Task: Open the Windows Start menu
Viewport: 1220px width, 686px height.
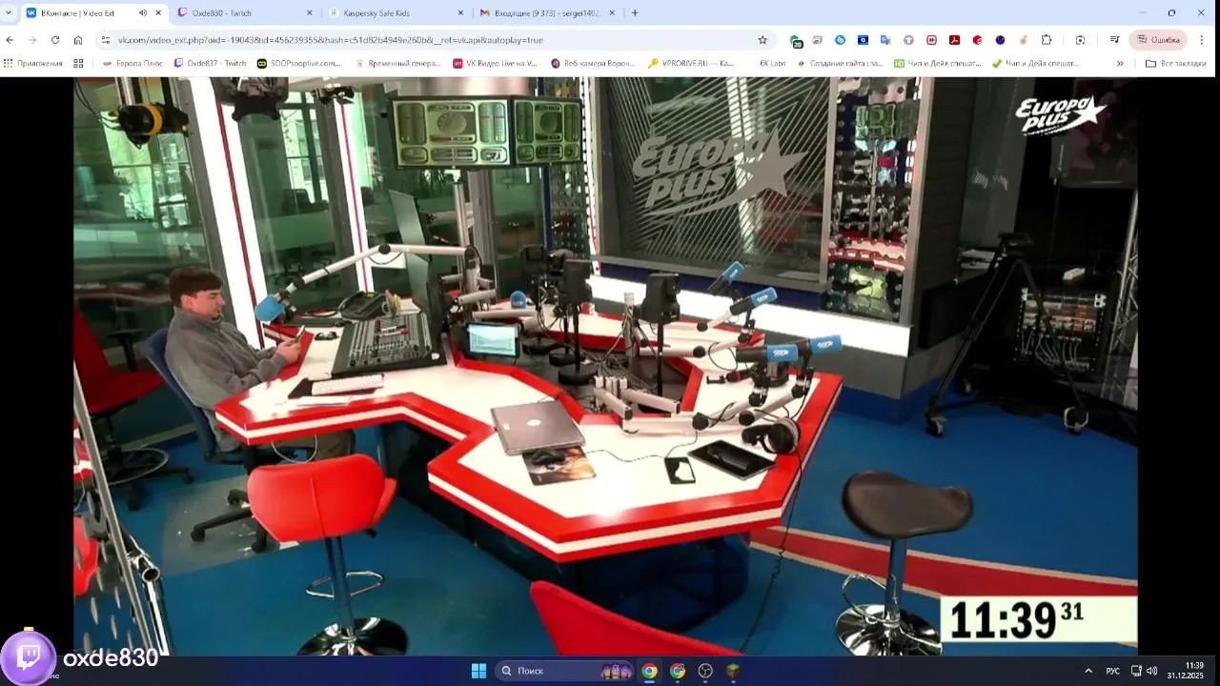Action: [x=478, y=671]
